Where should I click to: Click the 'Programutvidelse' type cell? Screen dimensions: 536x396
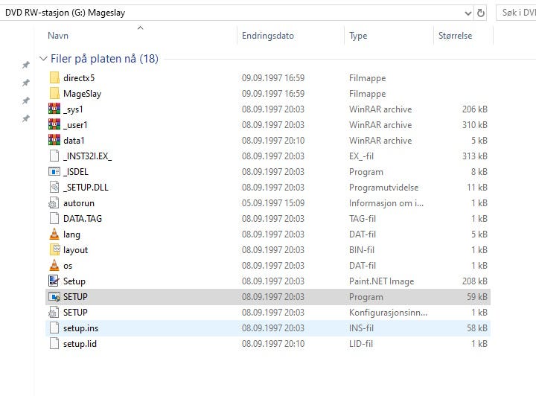383,188
